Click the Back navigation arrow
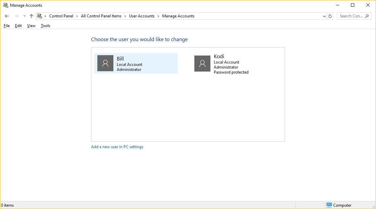 7,16
